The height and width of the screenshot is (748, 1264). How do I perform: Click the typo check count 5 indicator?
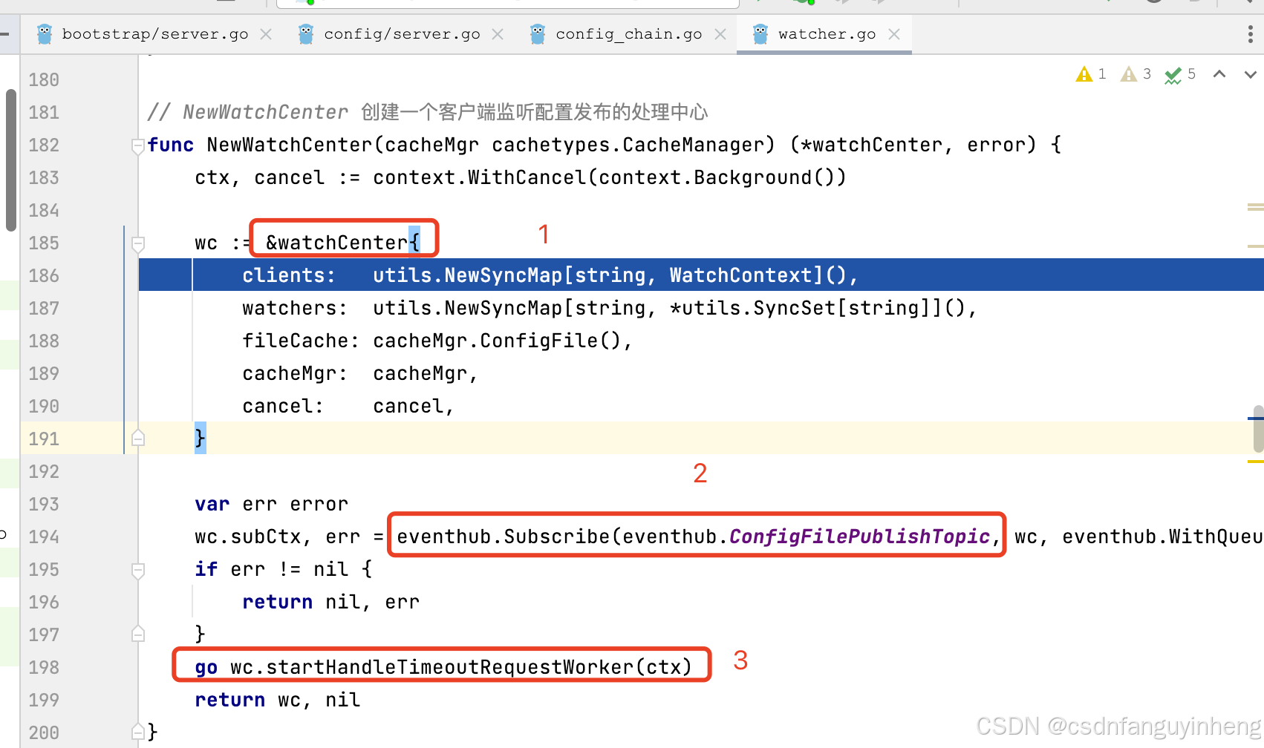1180,74
